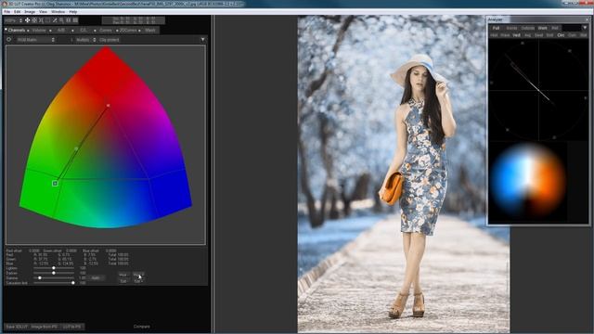Select the Inside mode in Analyzer
This screenshot has height=334, width=594.
tap(511, 28)
